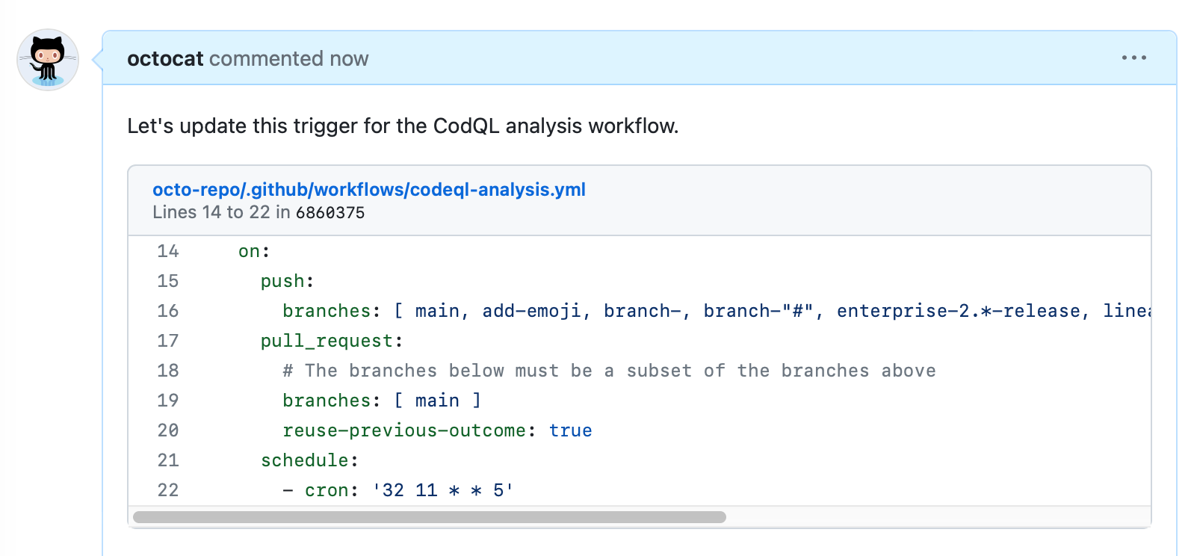Click line number 14 in the snippet
Screen dimensions: 1191x556
[x=167, y=251]
